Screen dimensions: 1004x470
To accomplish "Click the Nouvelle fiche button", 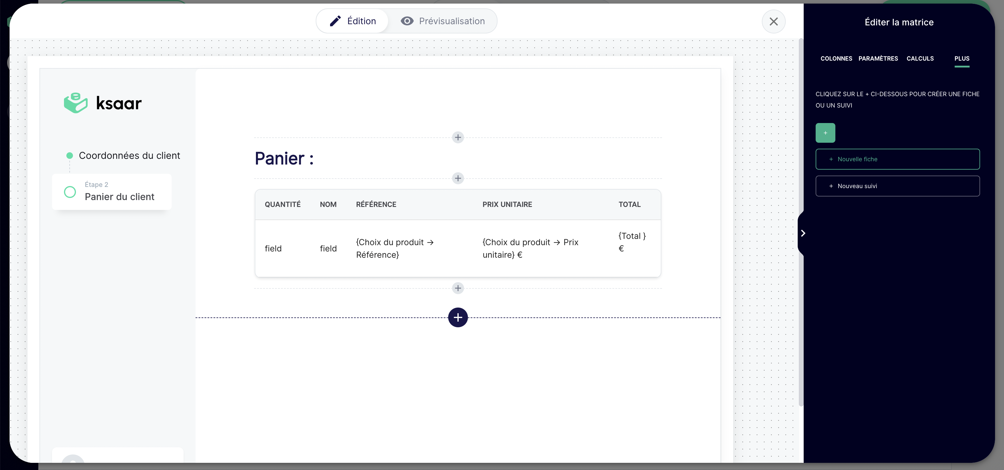I will (x=897, y=159).
